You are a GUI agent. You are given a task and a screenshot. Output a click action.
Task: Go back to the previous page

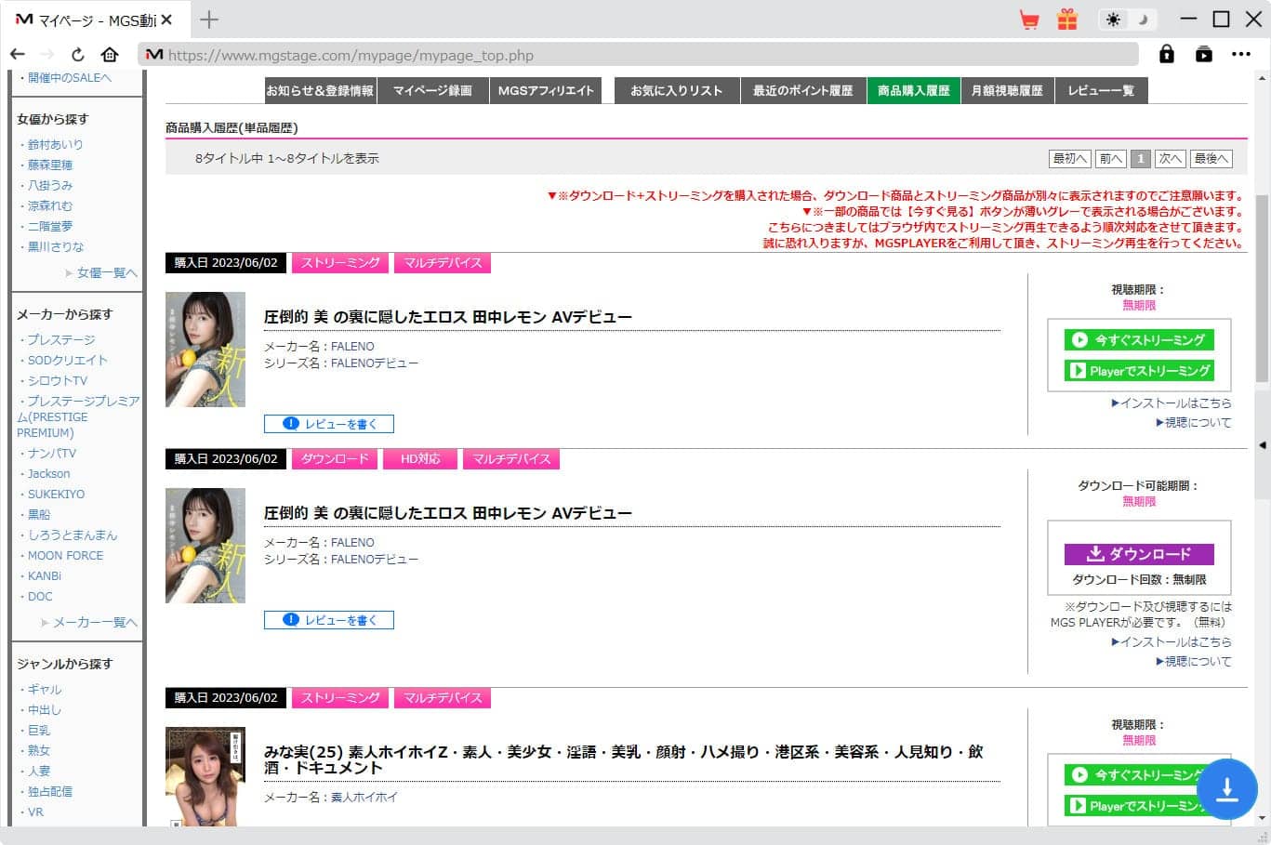[x=18, y=55]
